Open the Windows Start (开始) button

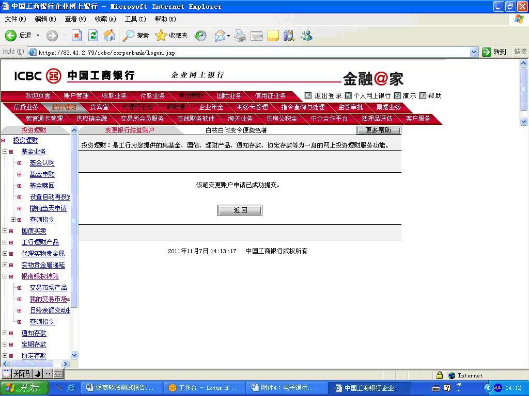(x=24, y=388)
